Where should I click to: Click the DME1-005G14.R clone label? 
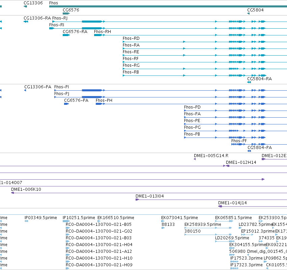click(211, 156)
